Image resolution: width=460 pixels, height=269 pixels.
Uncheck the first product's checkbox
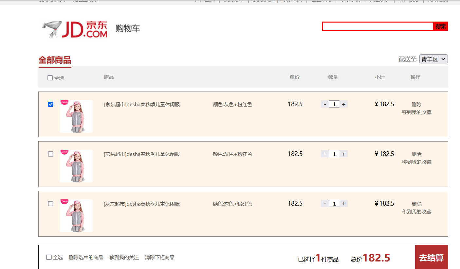(x=50, y=104)
